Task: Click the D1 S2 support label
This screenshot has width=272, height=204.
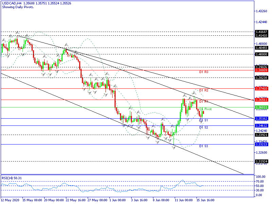Action: pyautogui.click(x=204, y=128)
